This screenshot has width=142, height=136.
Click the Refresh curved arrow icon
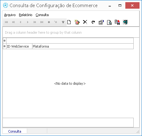tap(93, 22)
